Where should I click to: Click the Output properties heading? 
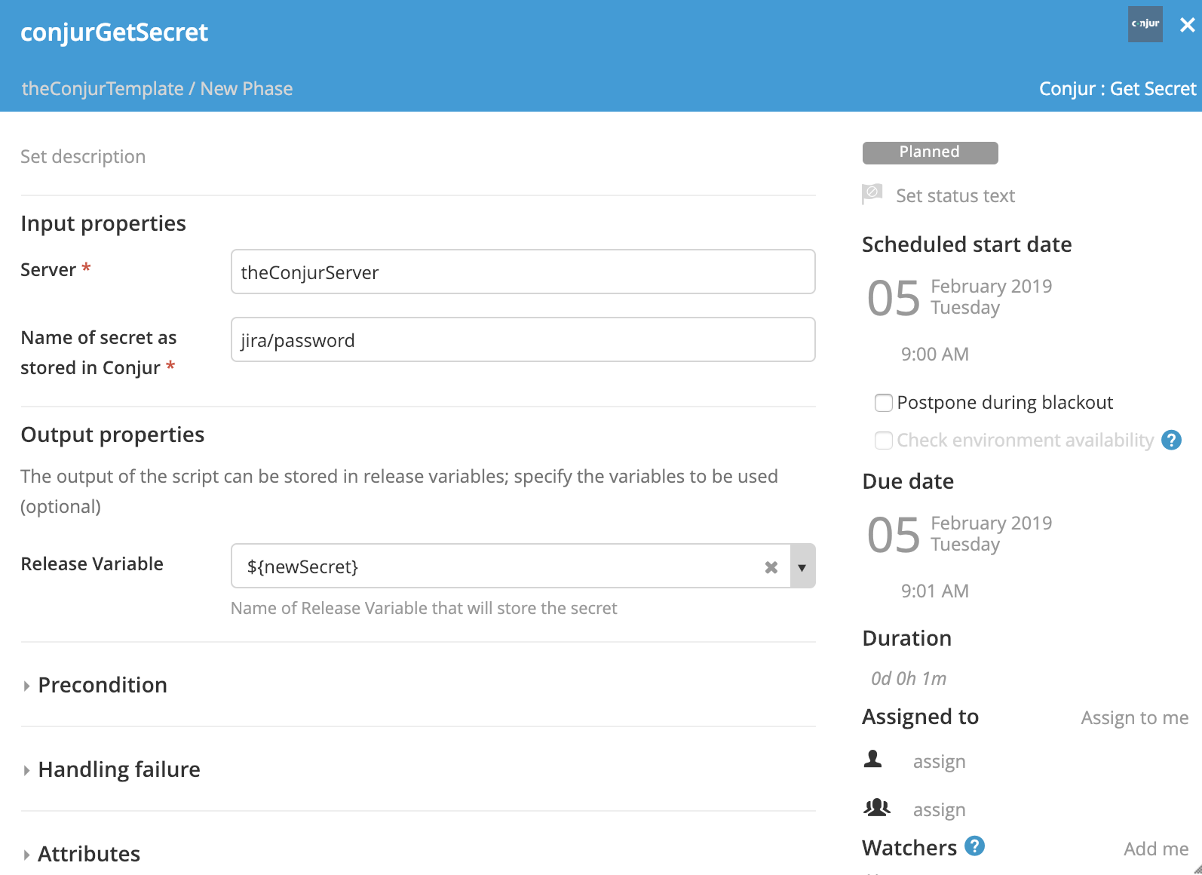coord(112,434)
